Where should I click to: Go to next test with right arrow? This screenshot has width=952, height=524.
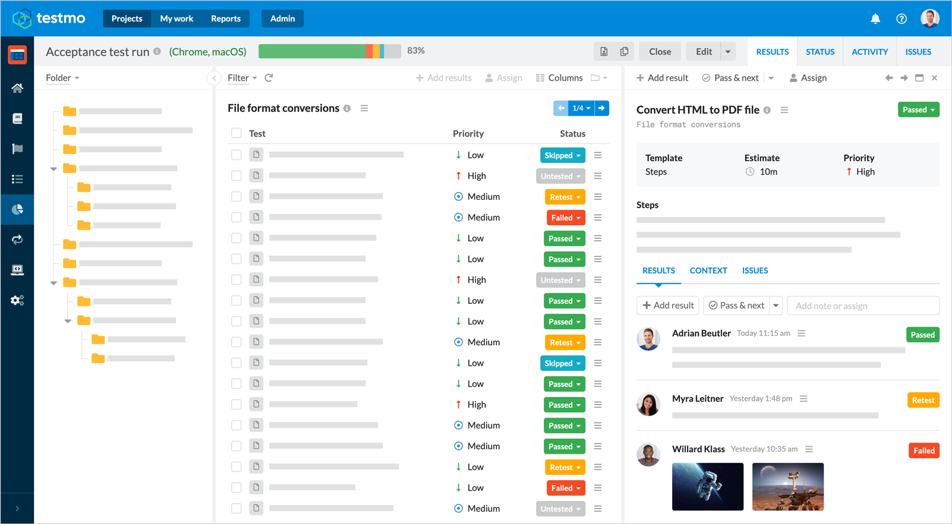(904, 78)
